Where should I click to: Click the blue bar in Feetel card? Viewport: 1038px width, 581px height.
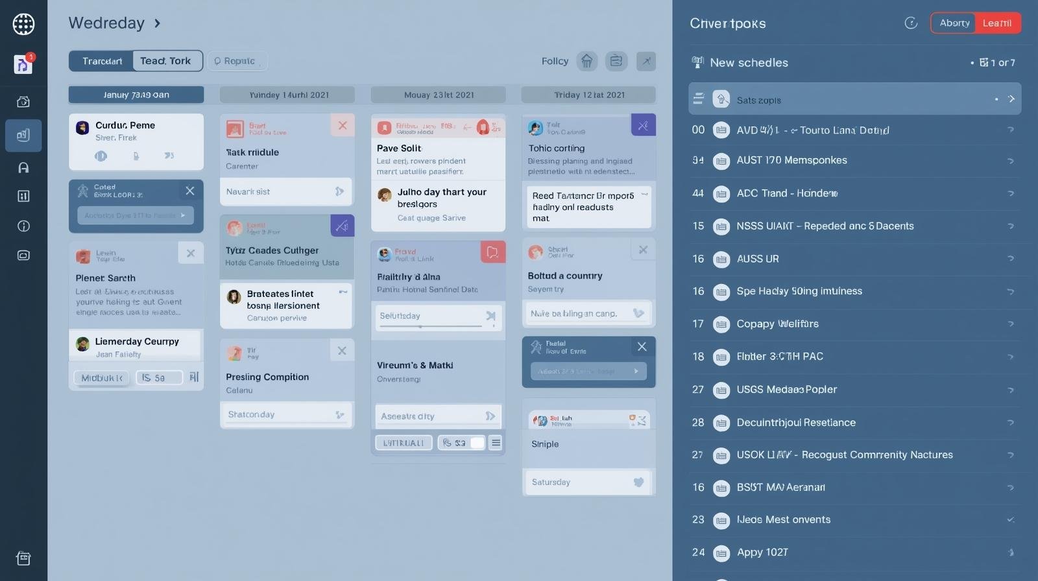coord(588,371)
